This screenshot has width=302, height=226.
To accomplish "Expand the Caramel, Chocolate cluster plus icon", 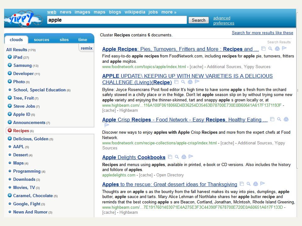I will point(10,195).
